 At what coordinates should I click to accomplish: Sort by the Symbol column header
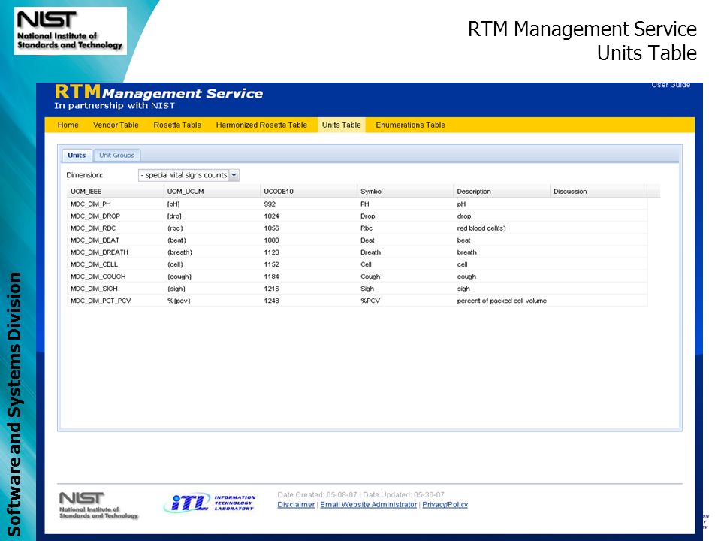coord(405,192)
